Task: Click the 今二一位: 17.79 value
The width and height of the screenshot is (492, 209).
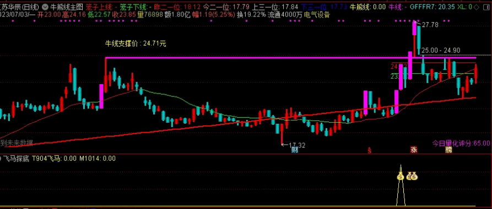Action: coord(226,7)
